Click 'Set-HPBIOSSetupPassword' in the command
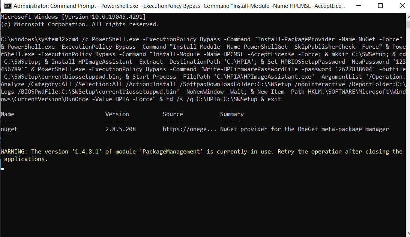 click(306, 62)
